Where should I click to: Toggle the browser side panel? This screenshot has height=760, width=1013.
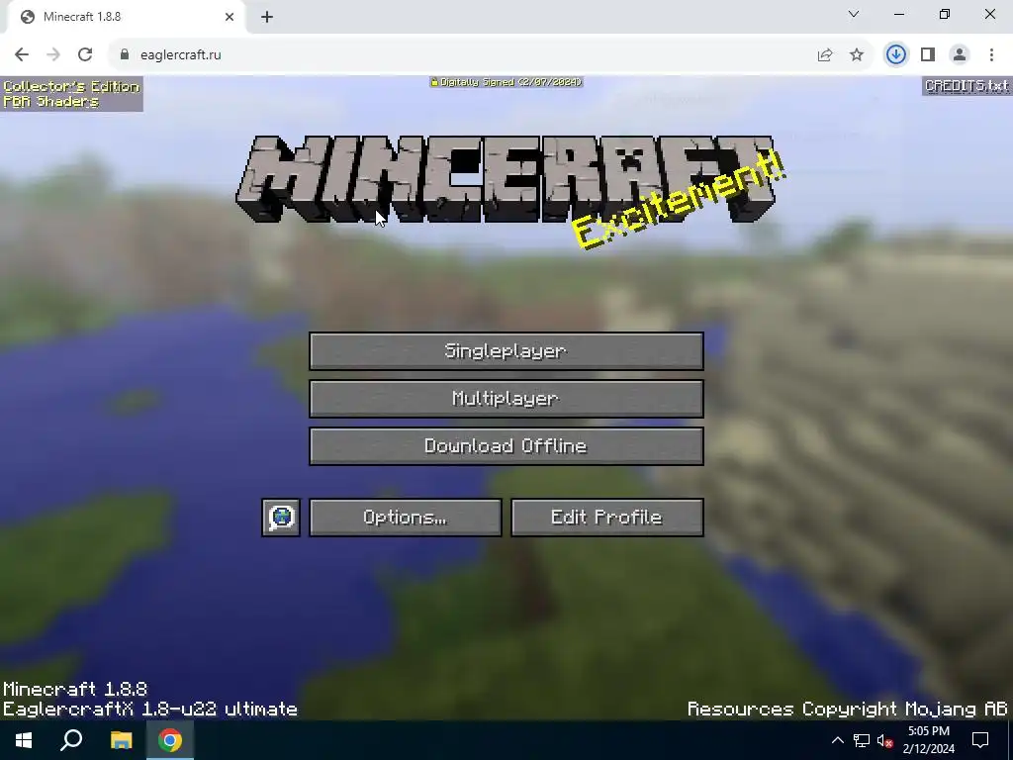(x=928, y=55)
